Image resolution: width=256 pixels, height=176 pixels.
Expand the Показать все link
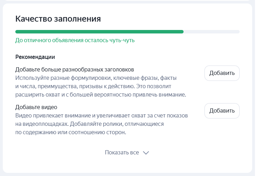122,153
